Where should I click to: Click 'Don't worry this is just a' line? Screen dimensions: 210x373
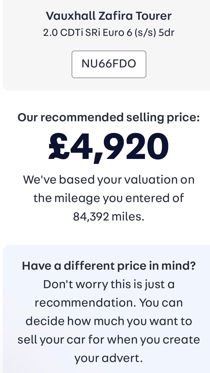pos(109,284)
